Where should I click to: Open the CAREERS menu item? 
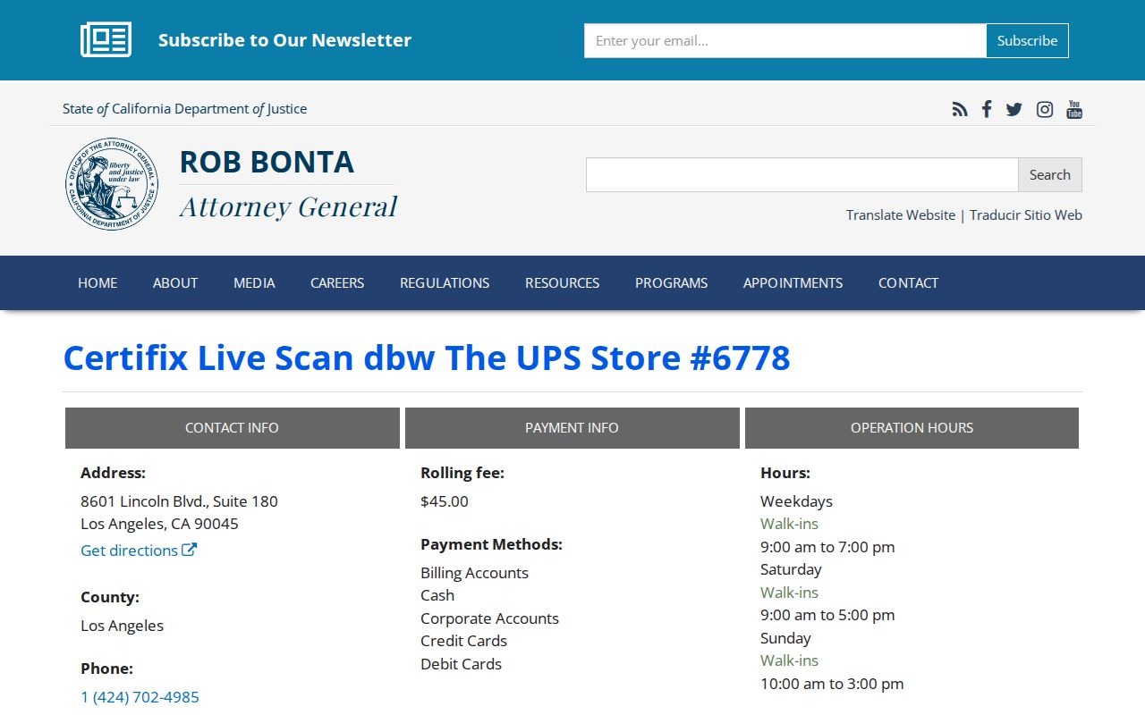(337, 282)
